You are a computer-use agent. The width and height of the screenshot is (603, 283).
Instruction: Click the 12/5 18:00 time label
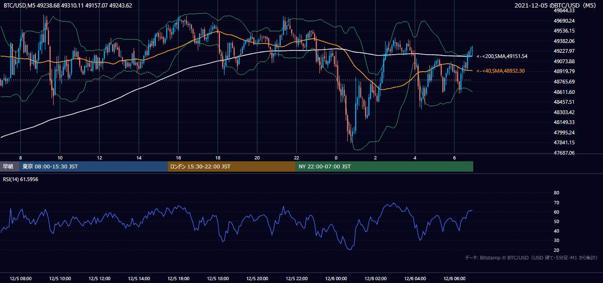click(x=218, y=279)
